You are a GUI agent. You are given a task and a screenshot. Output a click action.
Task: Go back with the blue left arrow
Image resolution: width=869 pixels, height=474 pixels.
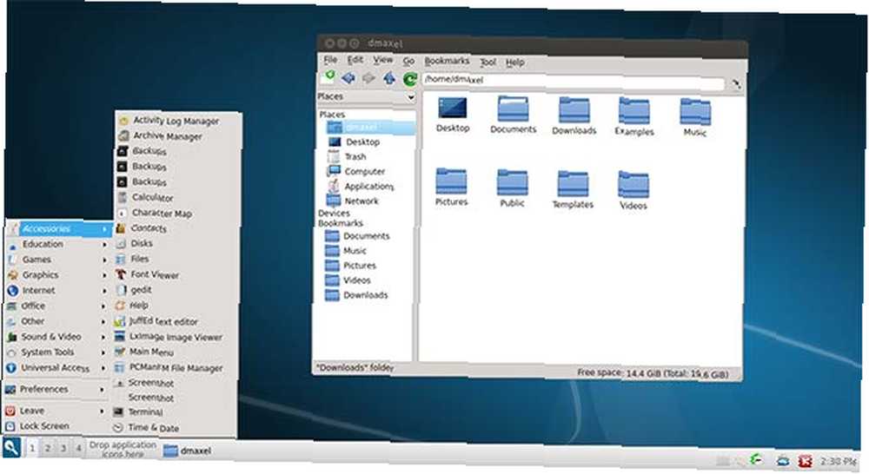pos(348,78)
